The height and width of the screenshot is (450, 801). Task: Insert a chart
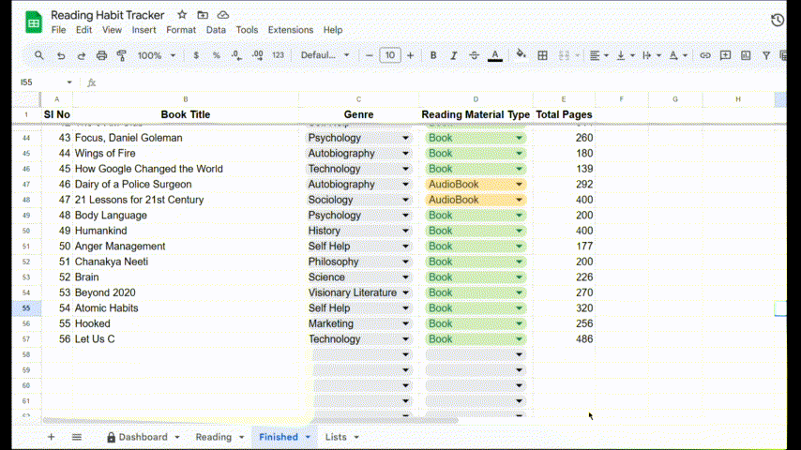point(746,55)
